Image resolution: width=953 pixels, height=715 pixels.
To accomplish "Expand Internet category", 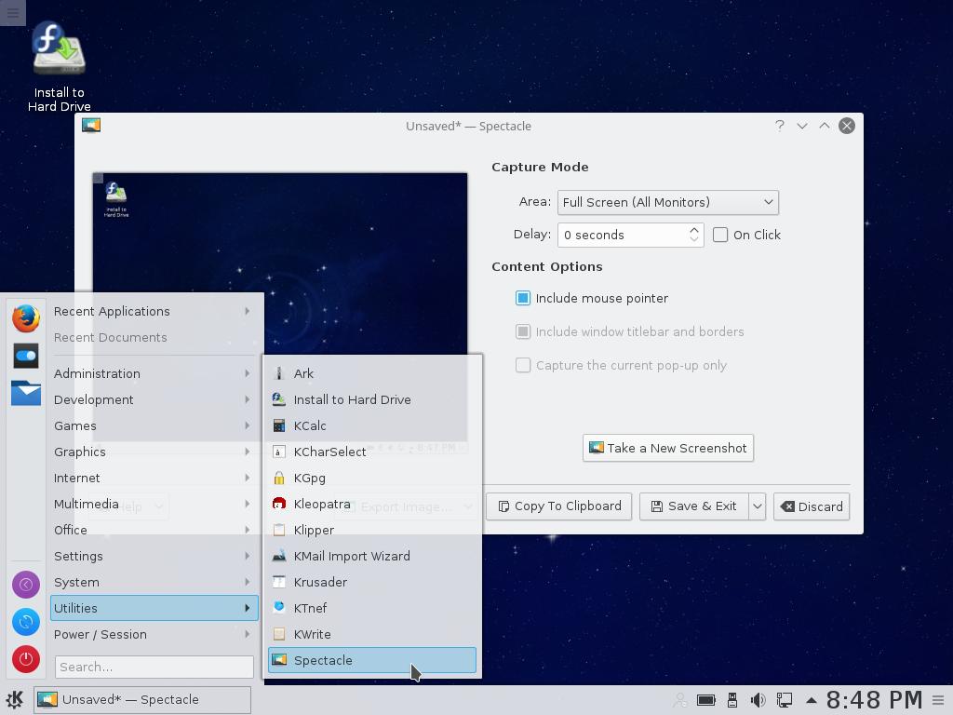I will coord(154,478).
